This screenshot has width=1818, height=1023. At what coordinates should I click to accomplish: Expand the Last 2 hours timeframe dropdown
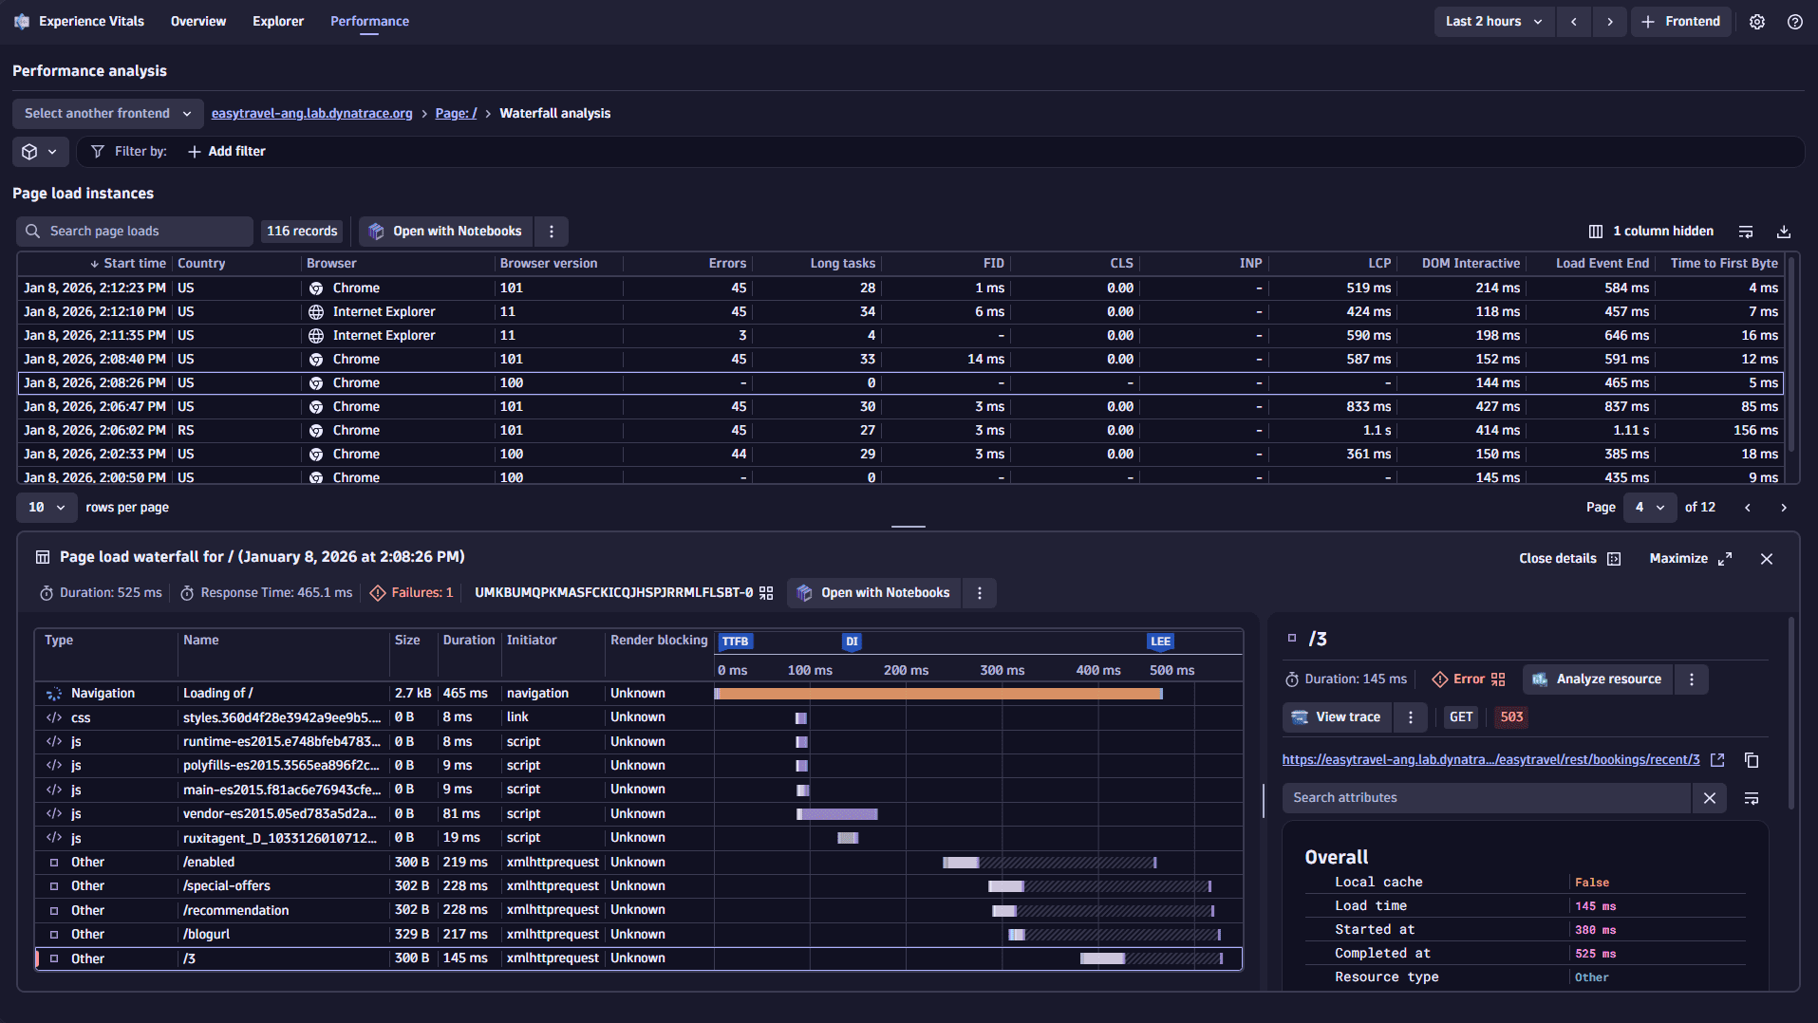click(x=1493, y=22)
